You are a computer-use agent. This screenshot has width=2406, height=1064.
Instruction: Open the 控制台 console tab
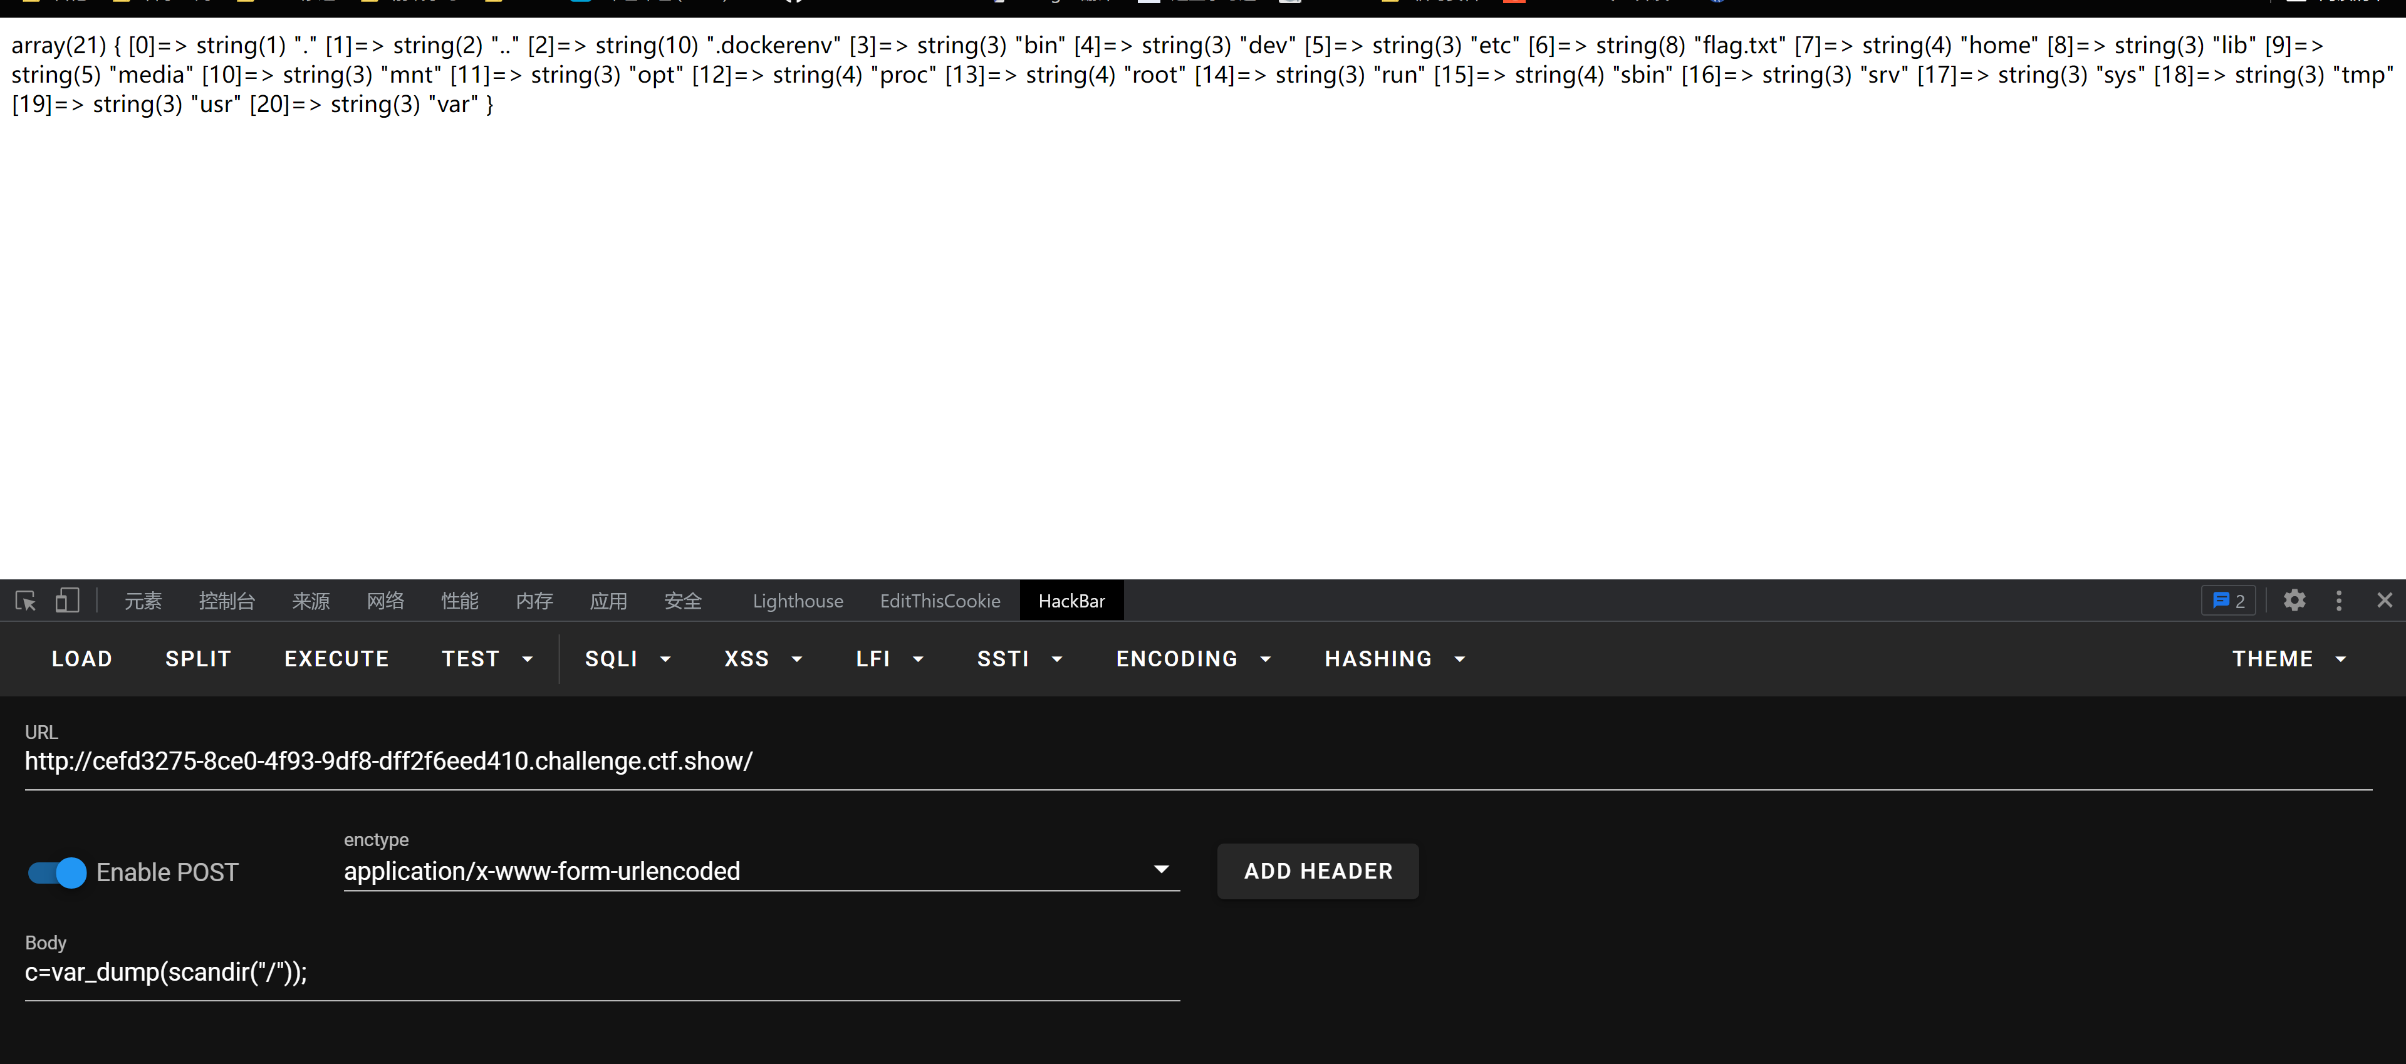pyautogui.click(x=227, y=601)
